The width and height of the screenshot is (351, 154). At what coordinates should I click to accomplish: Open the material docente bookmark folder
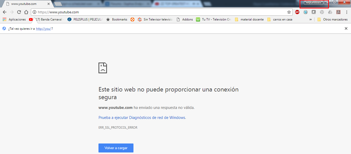point(249,19)
